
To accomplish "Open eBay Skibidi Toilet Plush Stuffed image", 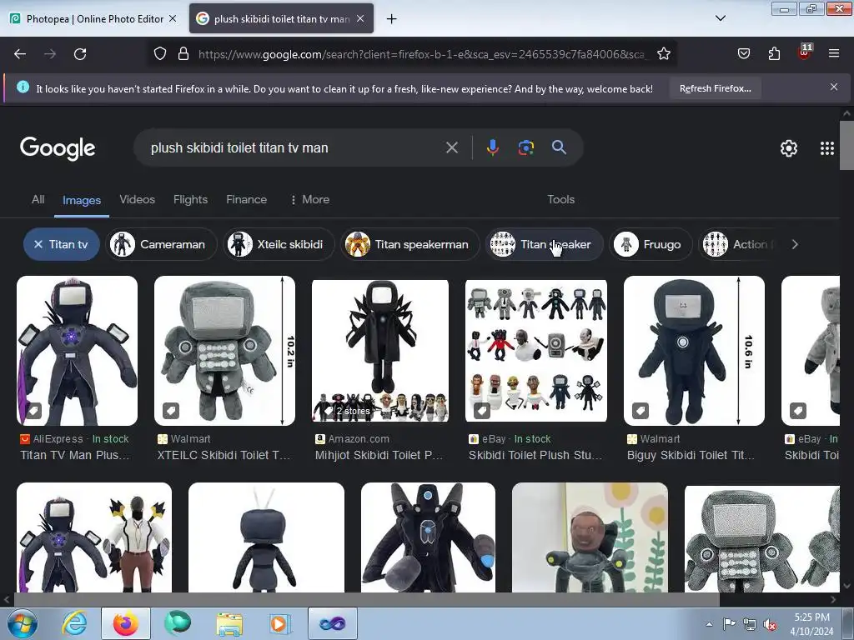I will [536, 351].
